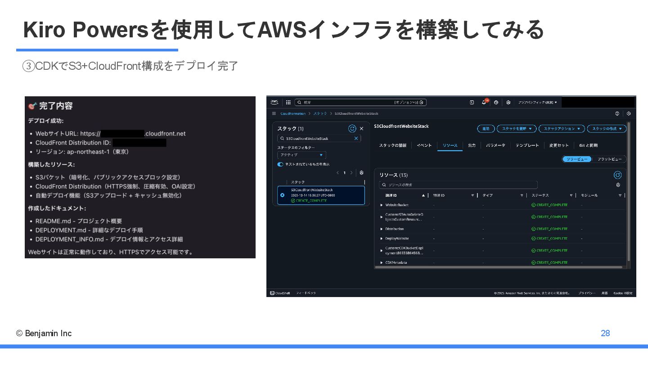The image size is (648, 365).
Task: Expand the CustomS3AutoDeleteObjects resource row
Action: click(x=382, y=217)
